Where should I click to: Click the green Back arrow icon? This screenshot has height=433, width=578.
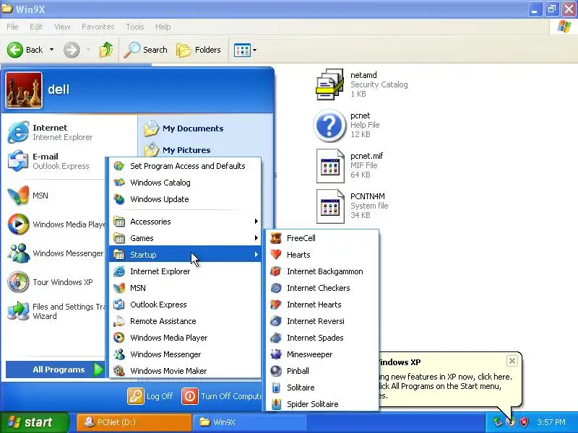pos(15,50)
